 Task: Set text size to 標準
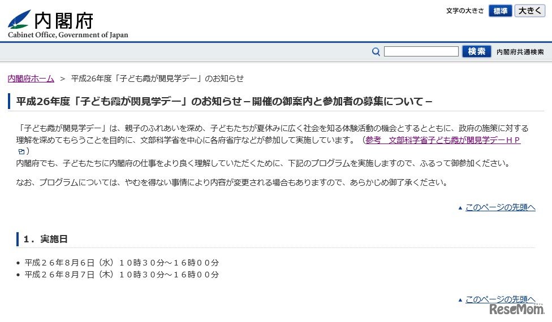pyautogui.click(x=500, y=11)
